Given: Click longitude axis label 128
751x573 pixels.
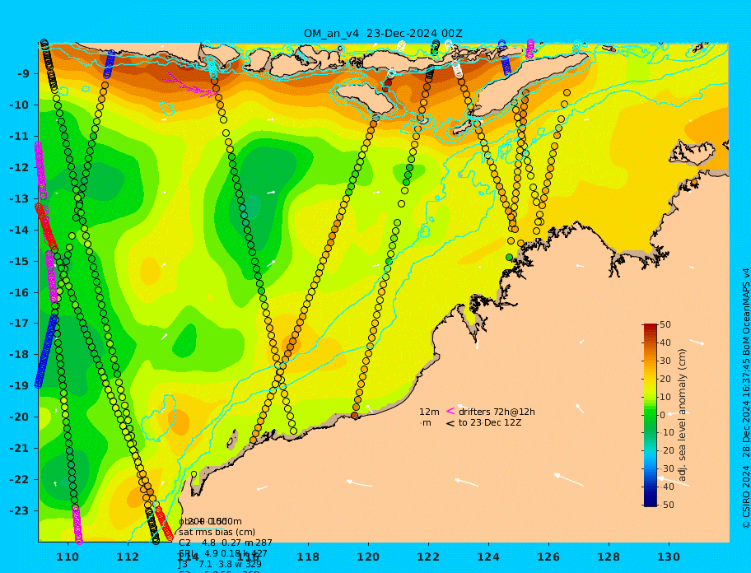Looking at the screenshot, I should (609, 557).
